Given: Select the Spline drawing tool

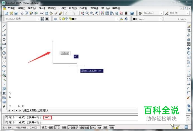Looking at the screenshot, I should pyautogui.click(x=4, y=62).
